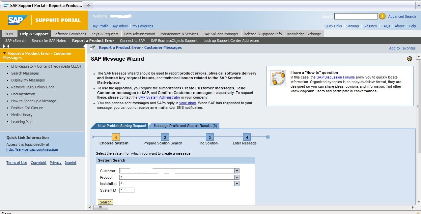Open help via the question mark icon
Screen dimensions: 421x214
[409, 59]
